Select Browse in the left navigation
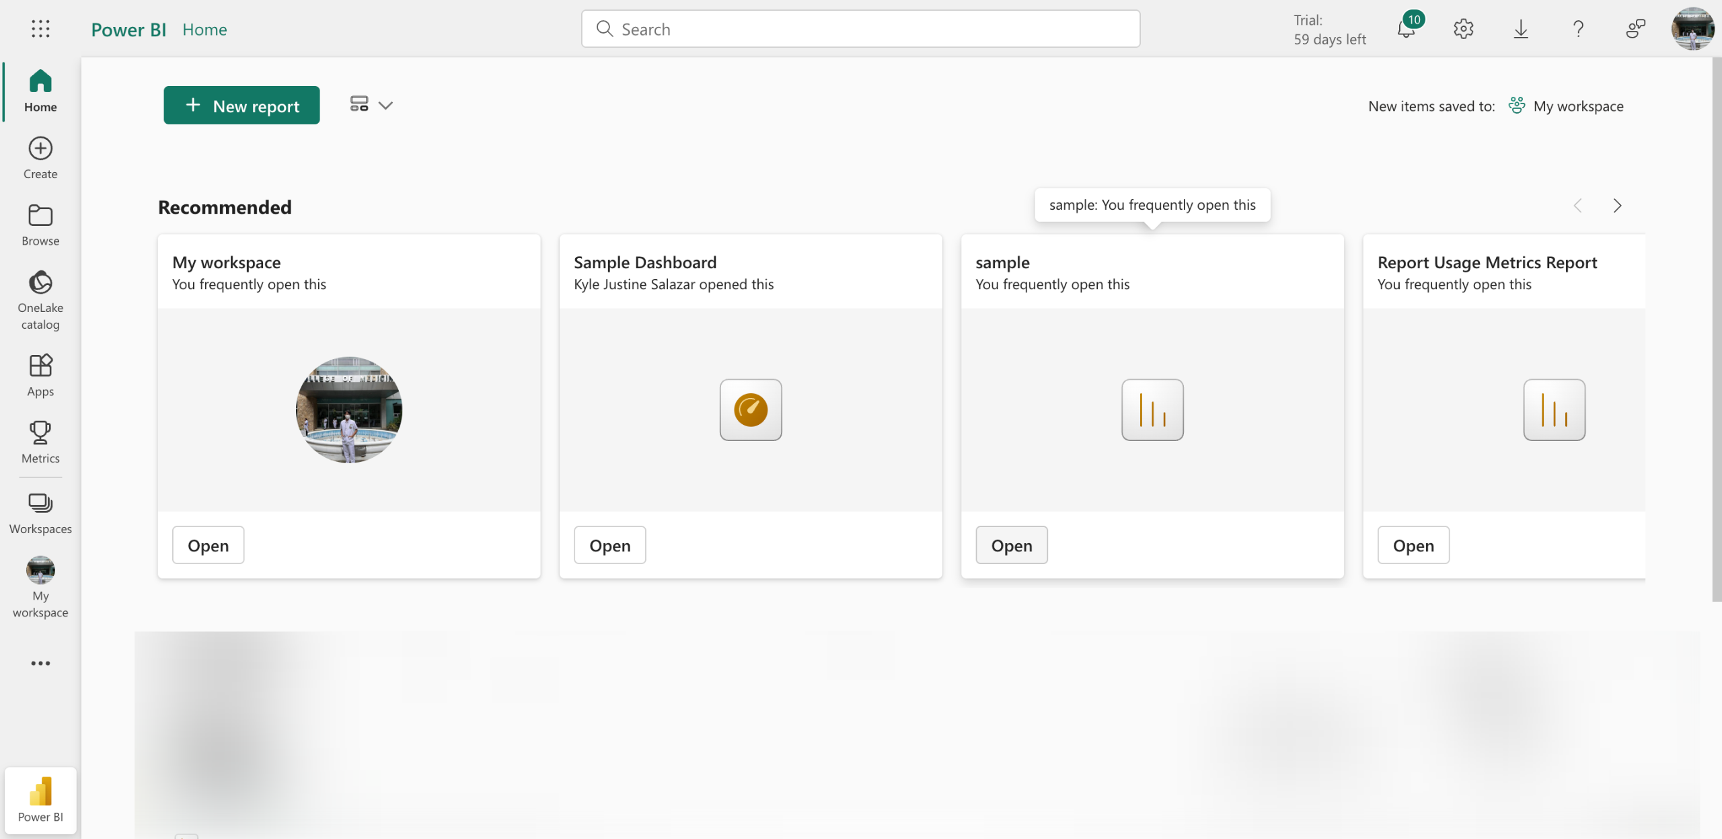 coord(40,225)
